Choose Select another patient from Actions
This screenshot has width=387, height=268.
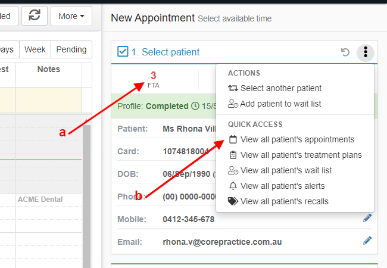click(274, 88)
